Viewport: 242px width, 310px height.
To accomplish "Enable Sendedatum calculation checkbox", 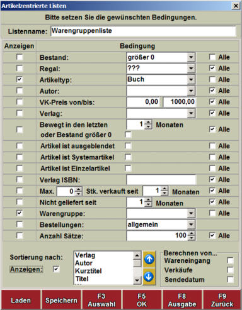I will coord(231,279).
